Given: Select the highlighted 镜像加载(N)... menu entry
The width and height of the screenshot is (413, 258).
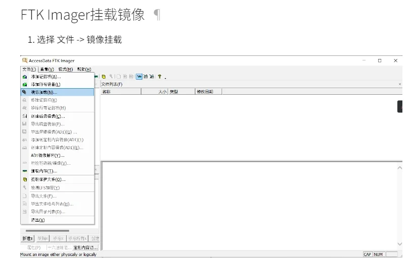Looking at the screenshot, I should 58,92.
